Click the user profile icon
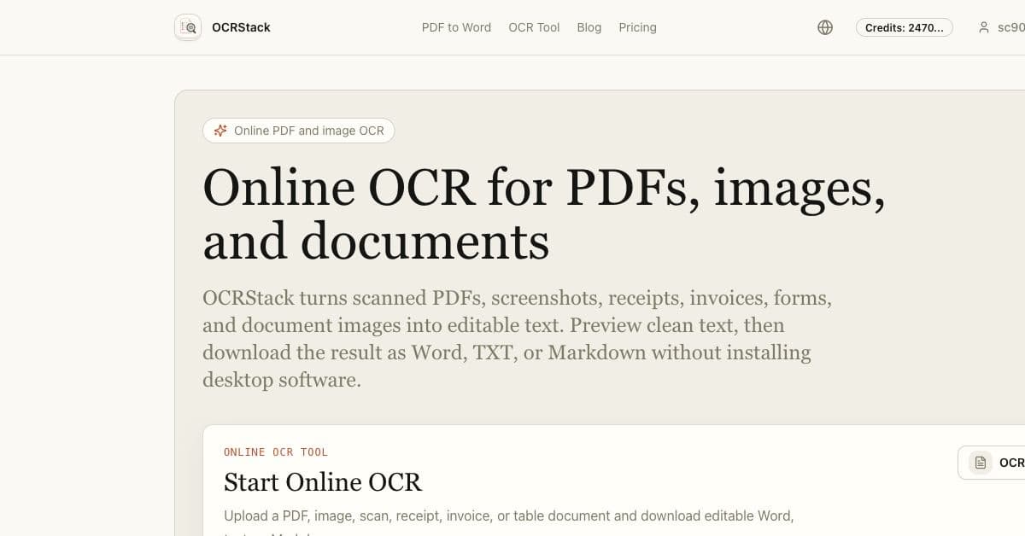1025x536 pixels. click(984, 27)
